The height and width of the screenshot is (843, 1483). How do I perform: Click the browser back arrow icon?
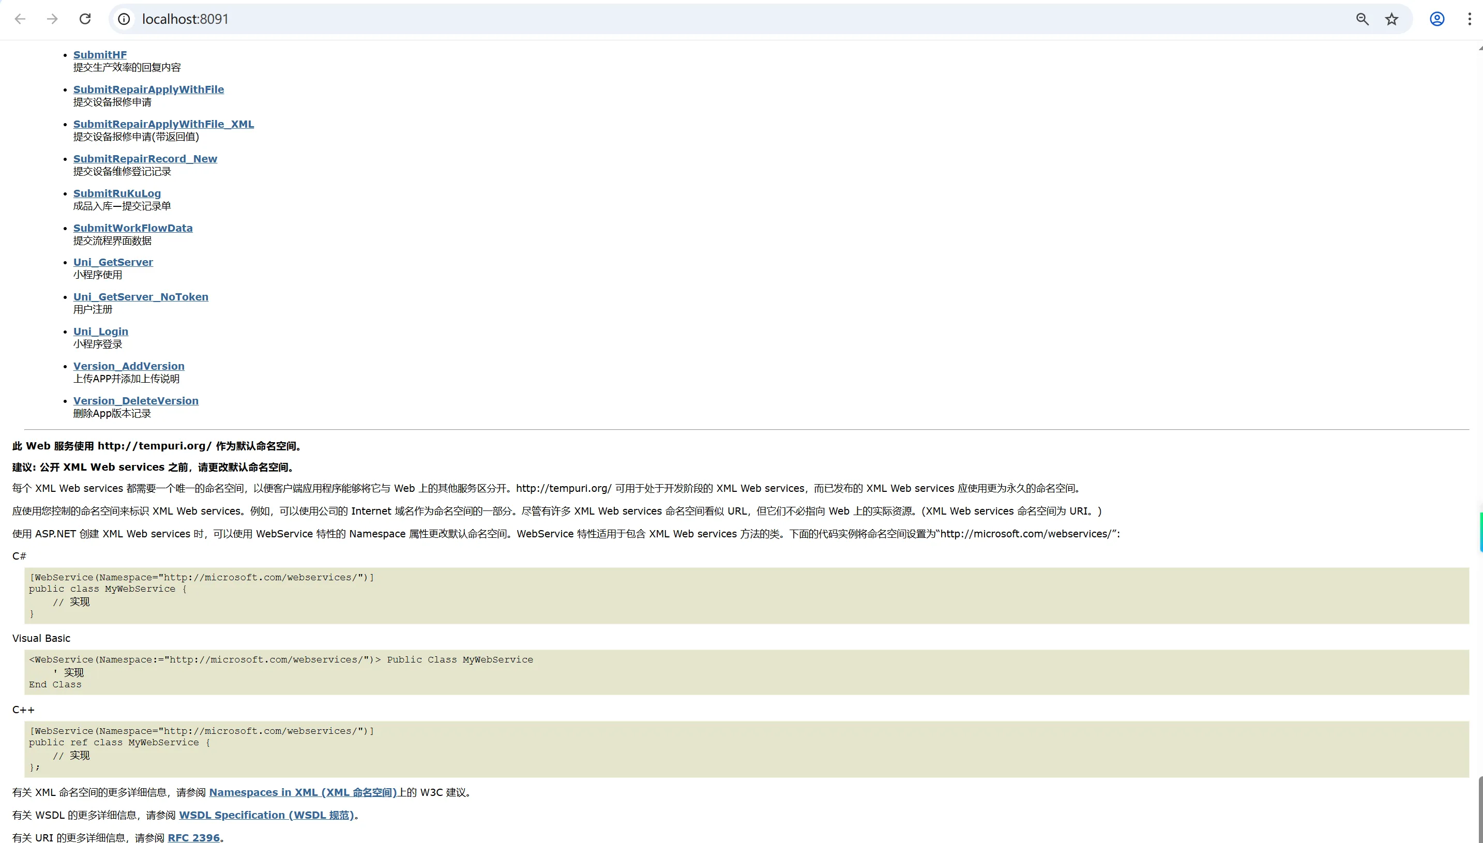[x=20, y=19]
